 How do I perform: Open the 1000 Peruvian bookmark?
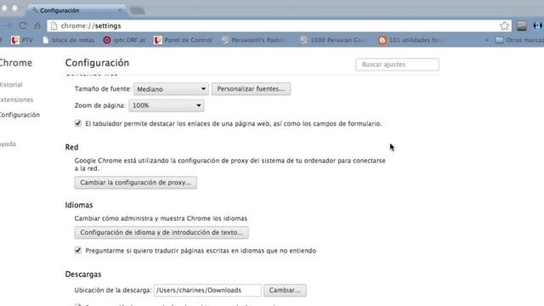333,40
